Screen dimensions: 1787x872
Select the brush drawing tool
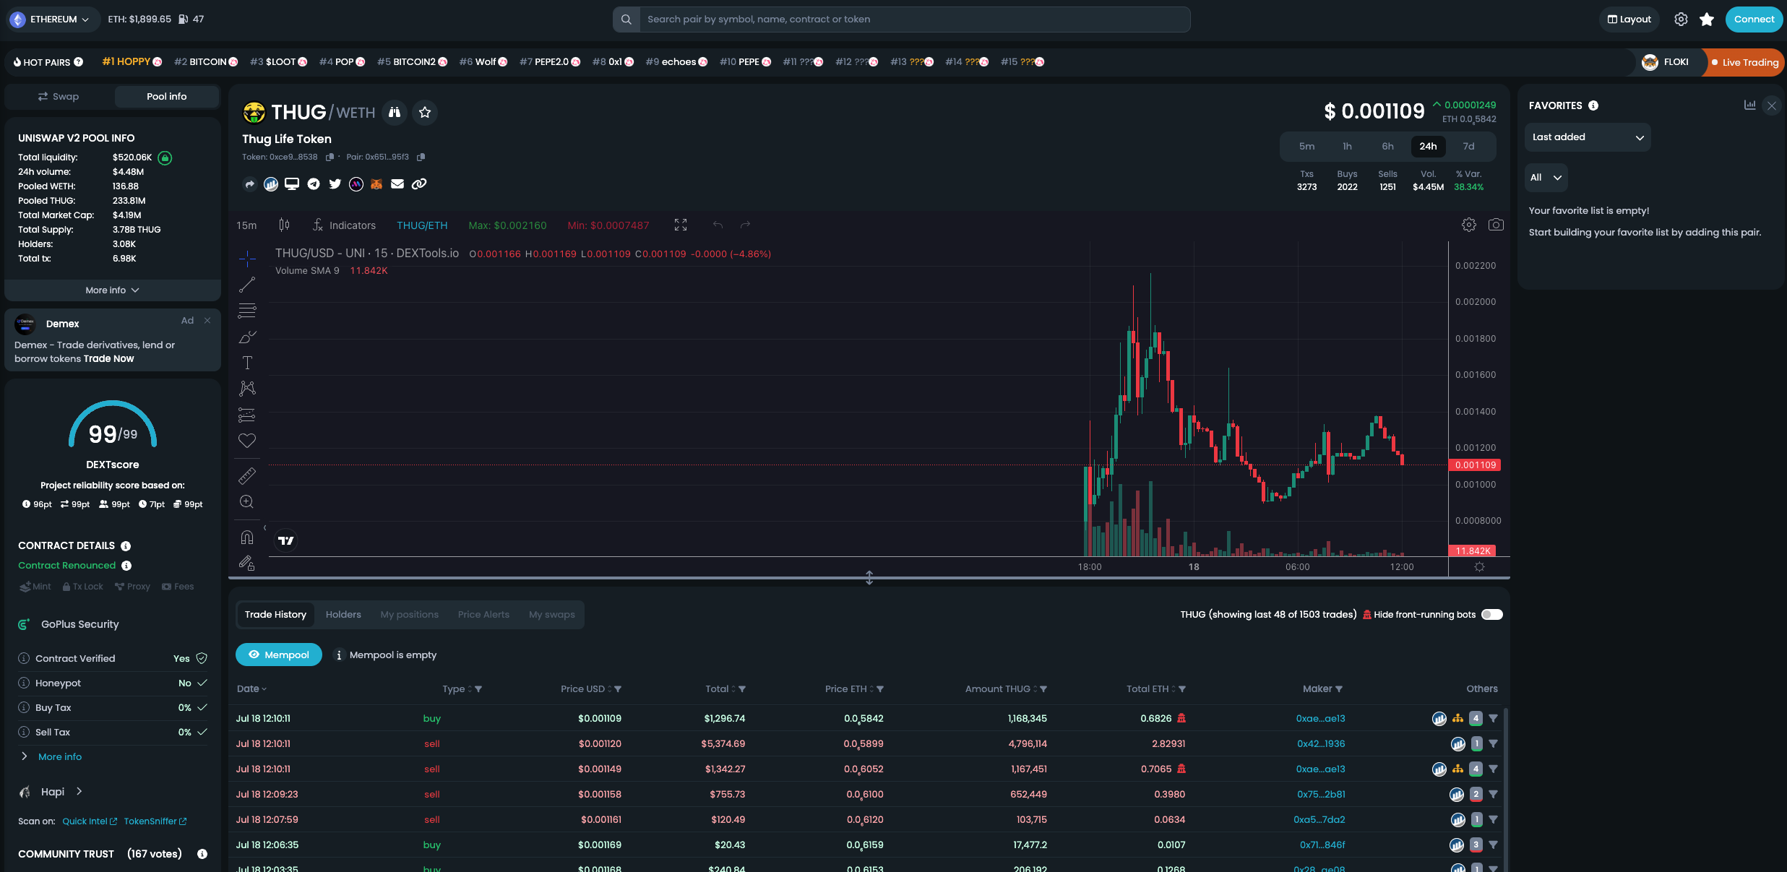(247, 337)
